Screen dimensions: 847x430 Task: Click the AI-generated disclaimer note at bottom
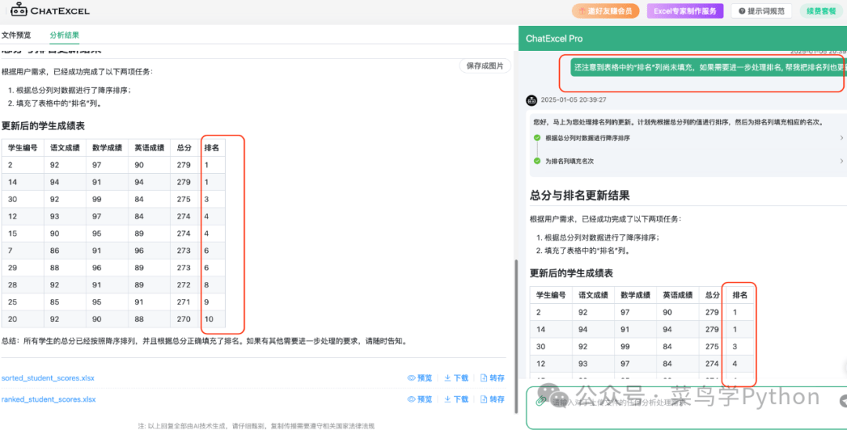[256, 425]
